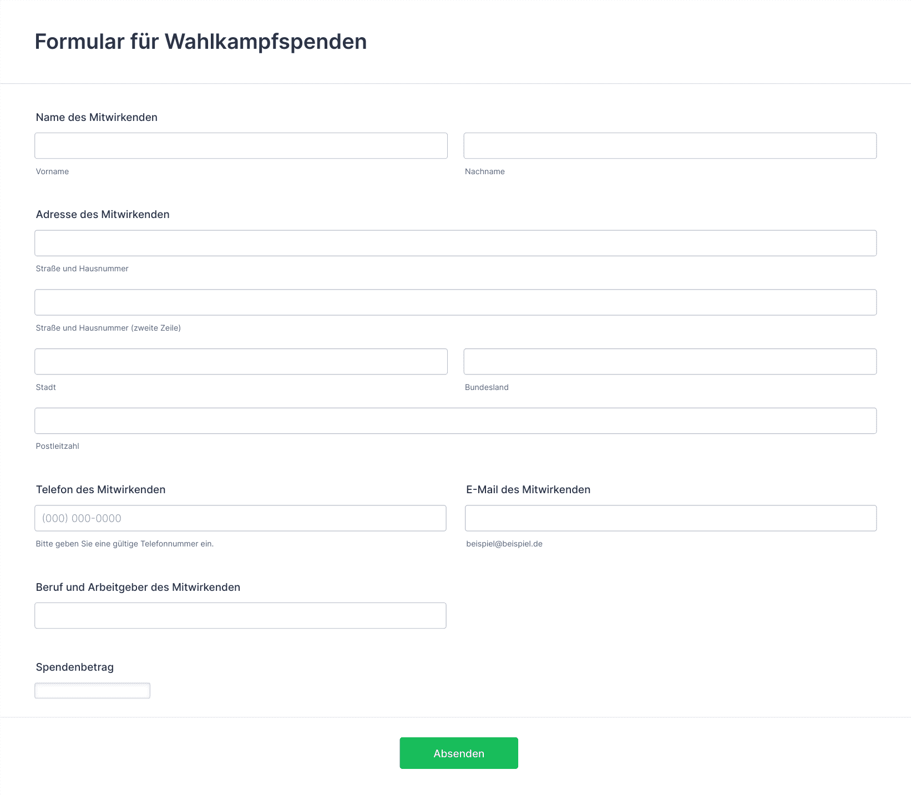Click the 'Adresse des Mitwirkenden' label
Viewport: 911px width, 795px height.
click(103, 214)
